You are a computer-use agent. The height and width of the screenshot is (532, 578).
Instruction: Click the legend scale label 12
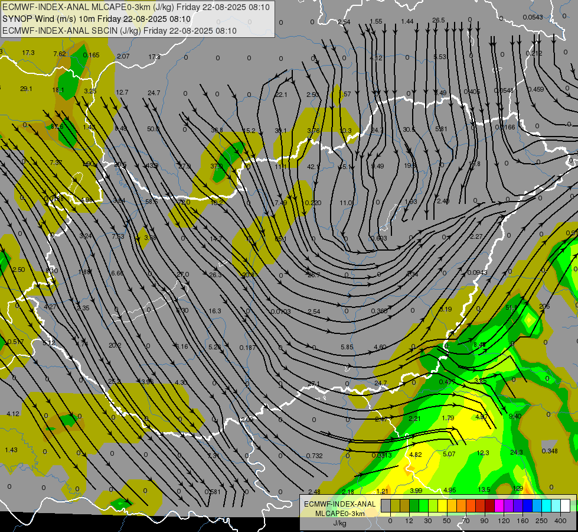coord(409,521)
